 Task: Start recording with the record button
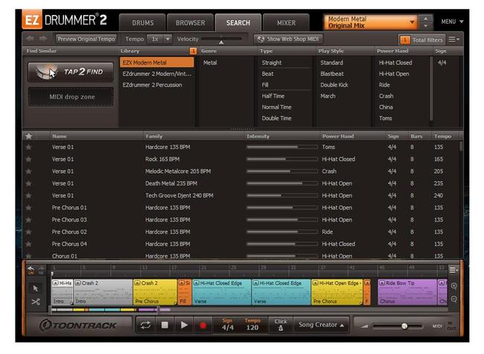click(203, 325)
